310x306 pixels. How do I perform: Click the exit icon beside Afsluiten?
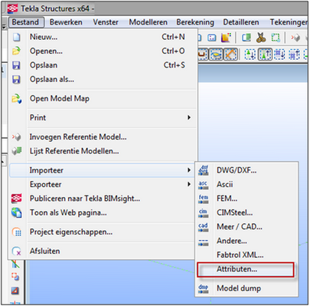tap(17, 252)
